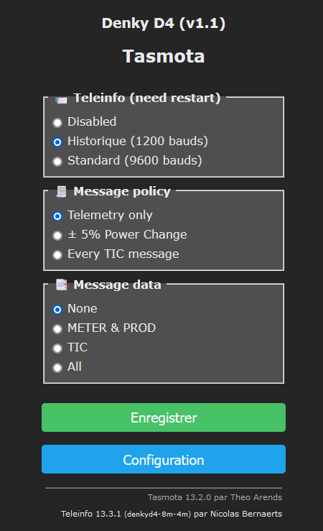Click the Denky D4 (v1.1) title
The width and height of the screenshot is (323, 531).
pos(164,24)
